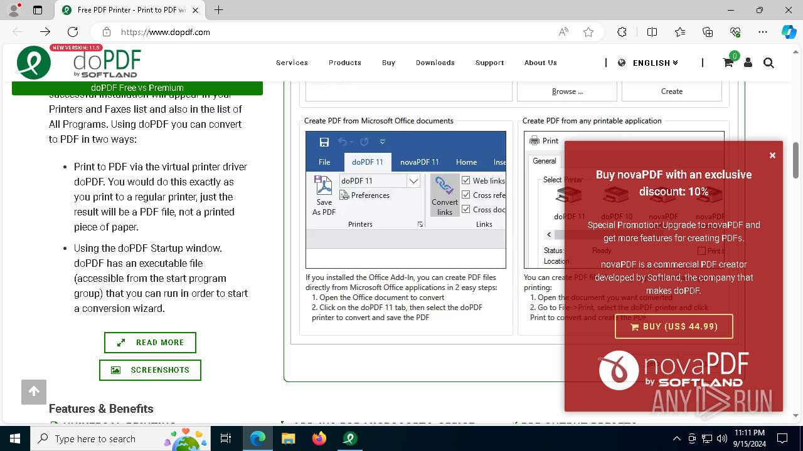The width and height of the screenshot is (803, 451).
Task: Click the back-to-top arrow button
Action: pos(34,391)
